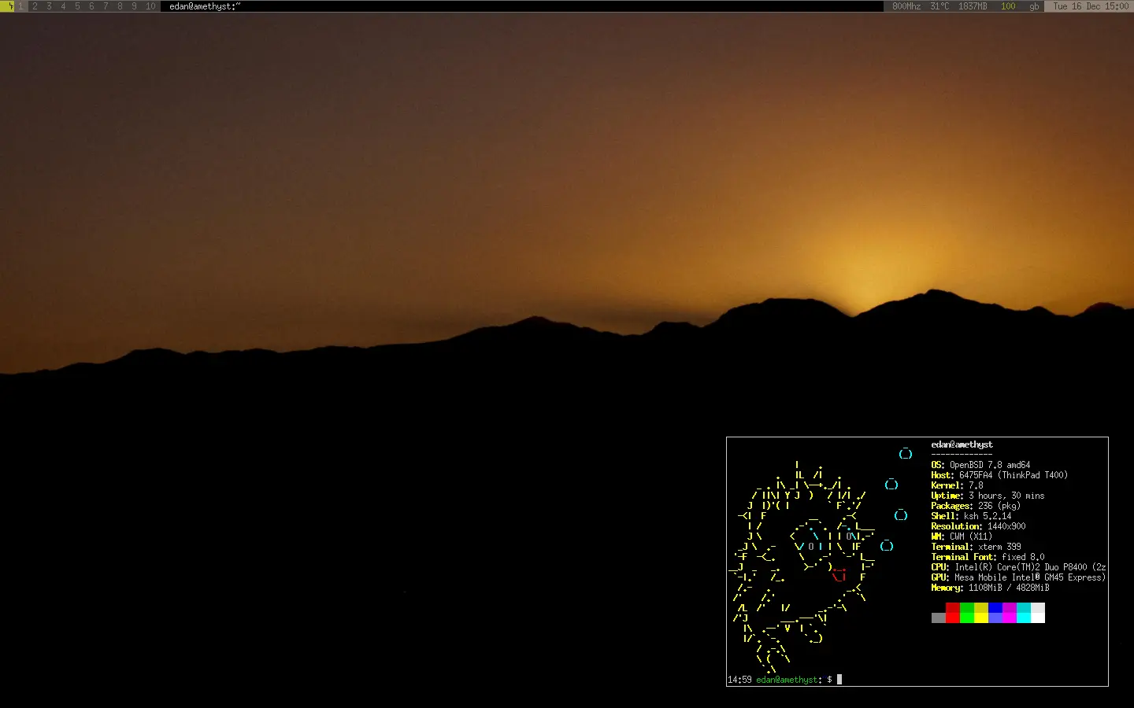Image resolution: width=1134 pixels, height=708 pixels.
Task: Click the red mouth in the pufferfish logo
Action: click(839, 575)
